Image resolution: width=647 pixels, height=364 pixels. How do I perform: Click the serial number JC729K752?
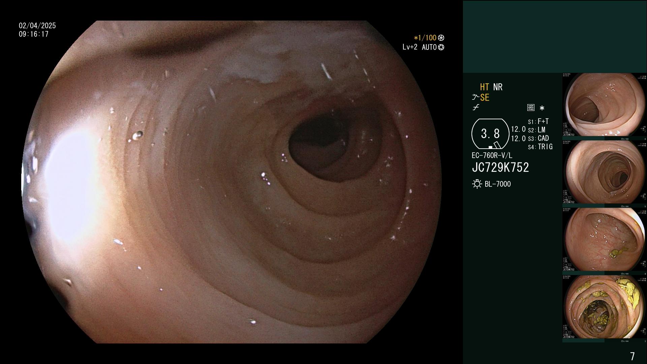(x=500, y=168)
